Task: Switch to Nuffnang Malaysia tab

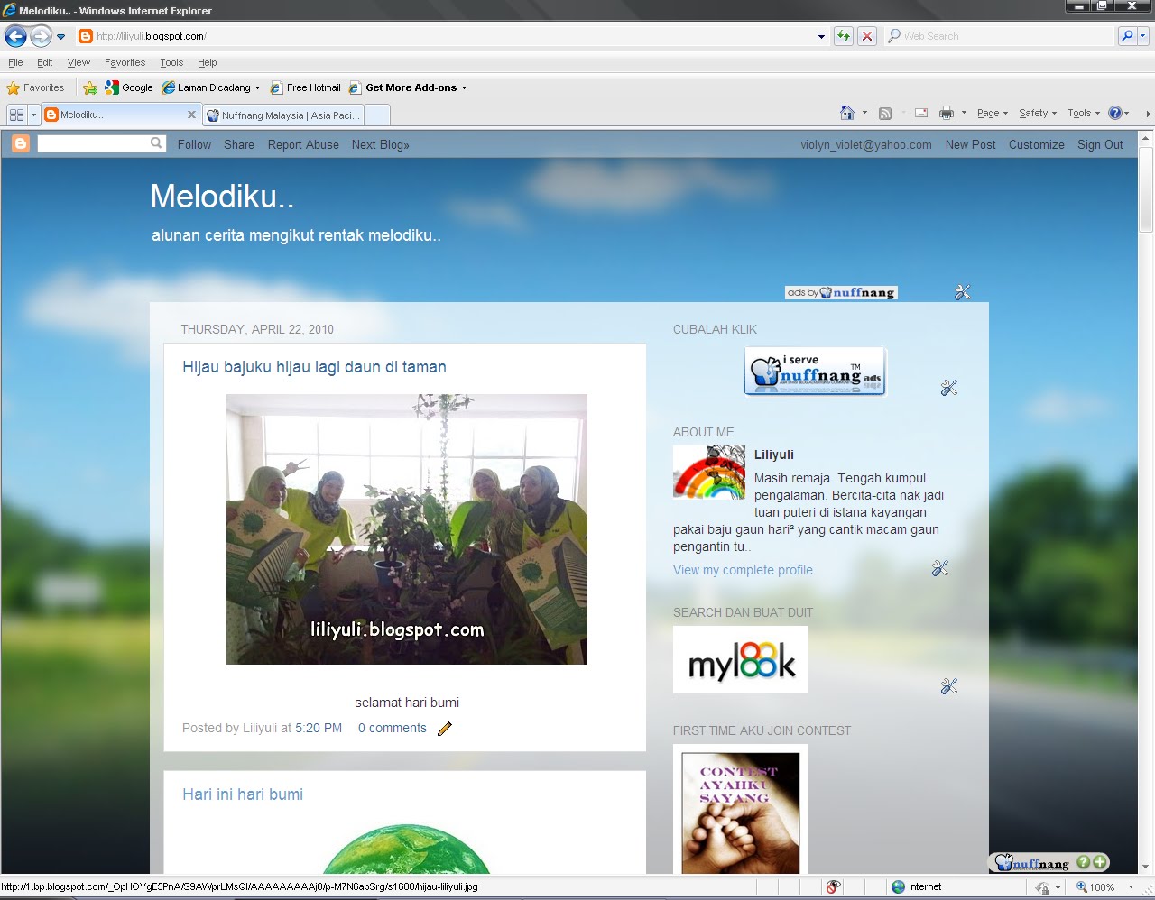Action: (x=283, y=115)
